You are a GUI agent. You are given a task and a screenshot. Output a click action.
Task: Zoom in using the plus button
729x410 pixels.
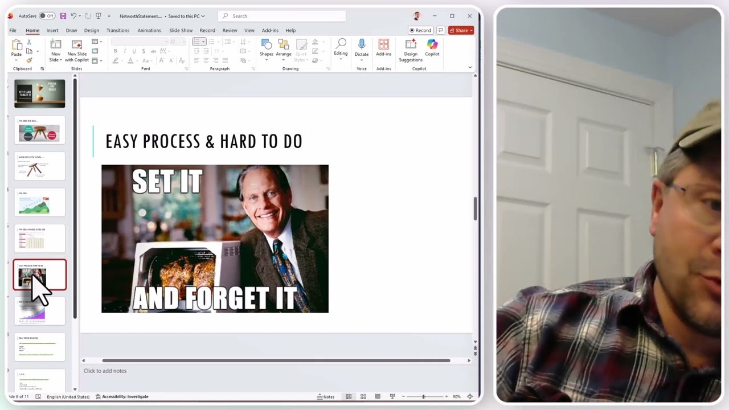click(x=446, y=396)
